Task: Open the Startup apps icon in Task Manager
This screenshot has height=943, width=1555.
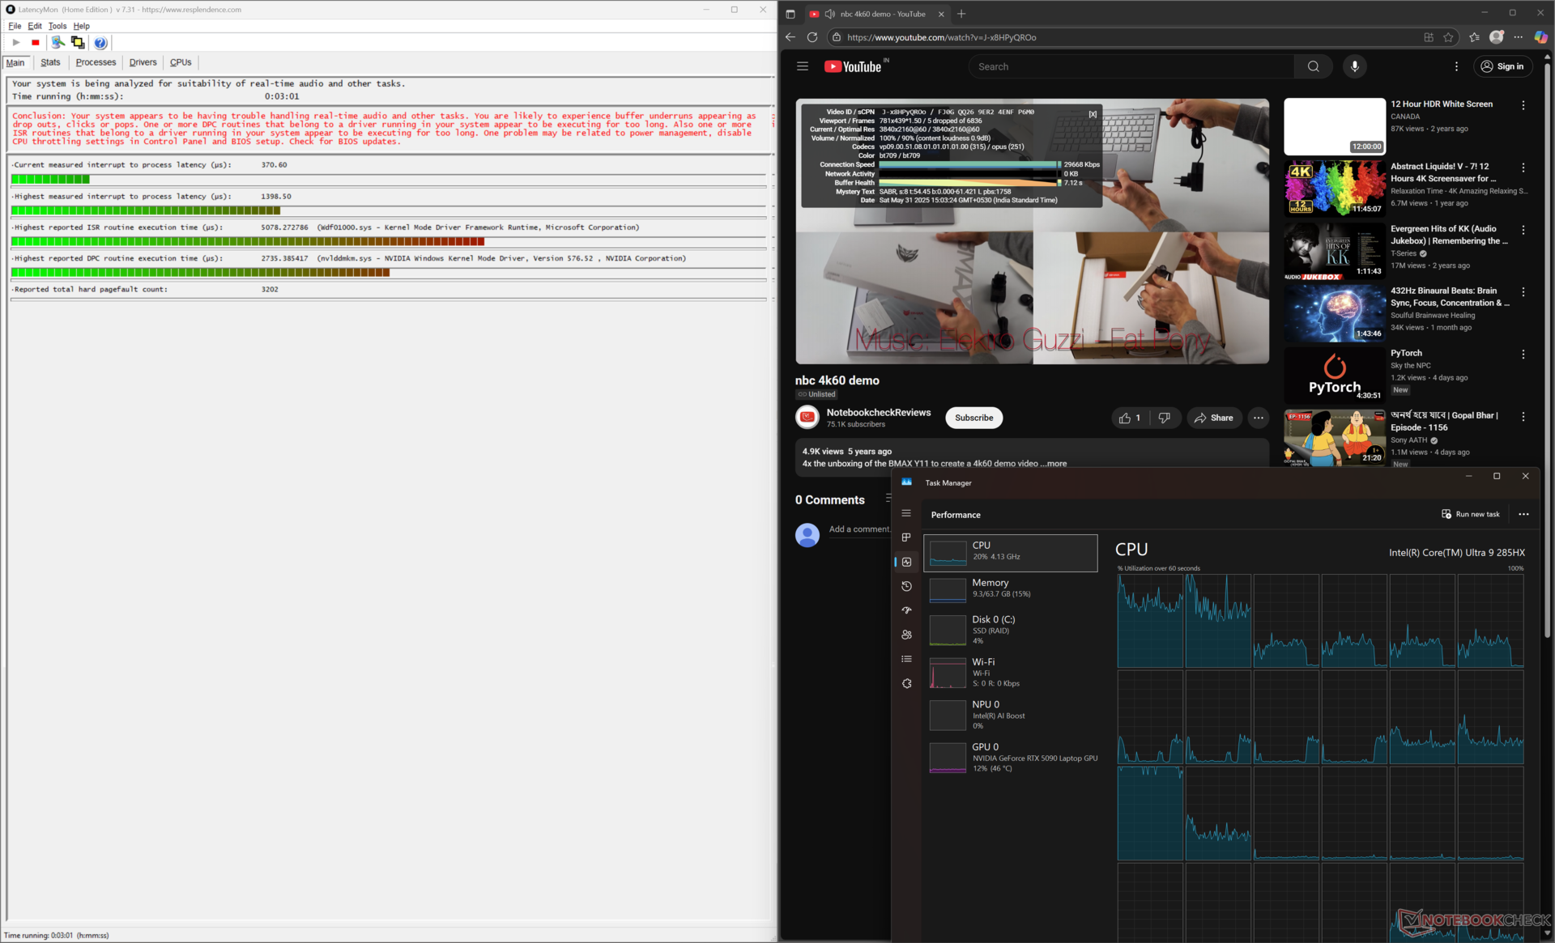Action: [x=906, y=610]
